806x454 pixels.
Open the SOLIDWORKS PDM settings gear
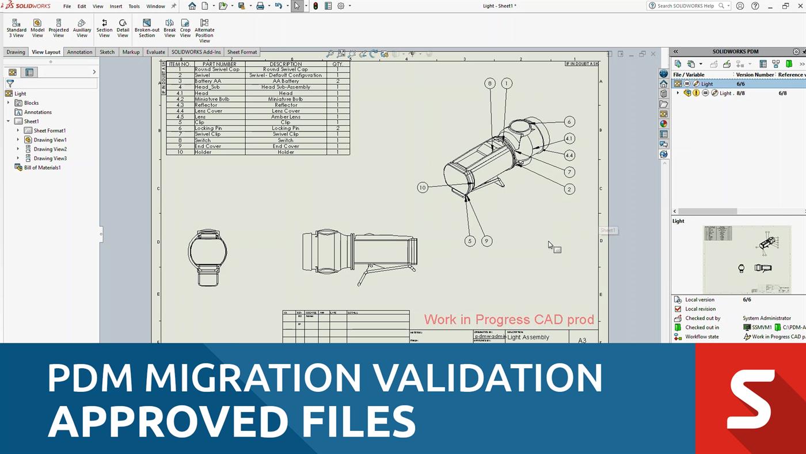point(796,51)
